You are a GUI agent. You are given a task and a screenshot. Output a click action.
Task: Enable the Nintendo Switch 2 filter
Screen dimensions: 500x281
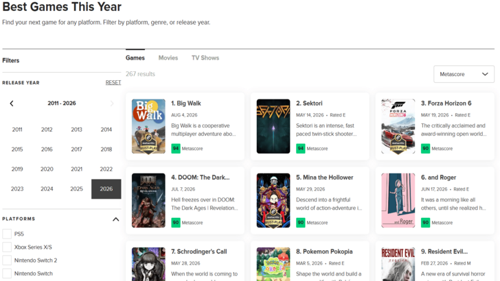pyautogui.click(x=7, y=260)
